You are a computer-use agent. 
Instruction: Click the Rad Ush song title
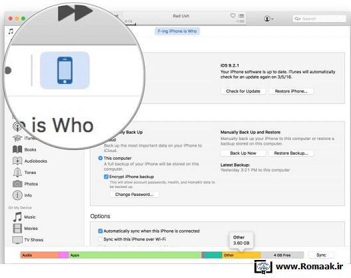181,16
